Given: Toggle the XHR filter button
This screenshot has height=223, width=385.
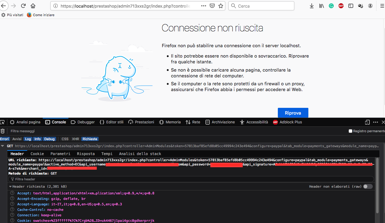Looking at the screenshot, I should pyautogui.click(x=75, y=139).
